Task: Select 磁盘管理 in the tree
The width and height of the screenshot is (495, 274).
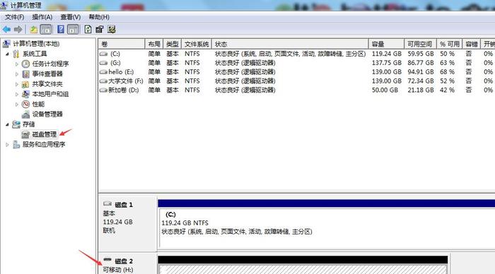Action: [44, 134]
